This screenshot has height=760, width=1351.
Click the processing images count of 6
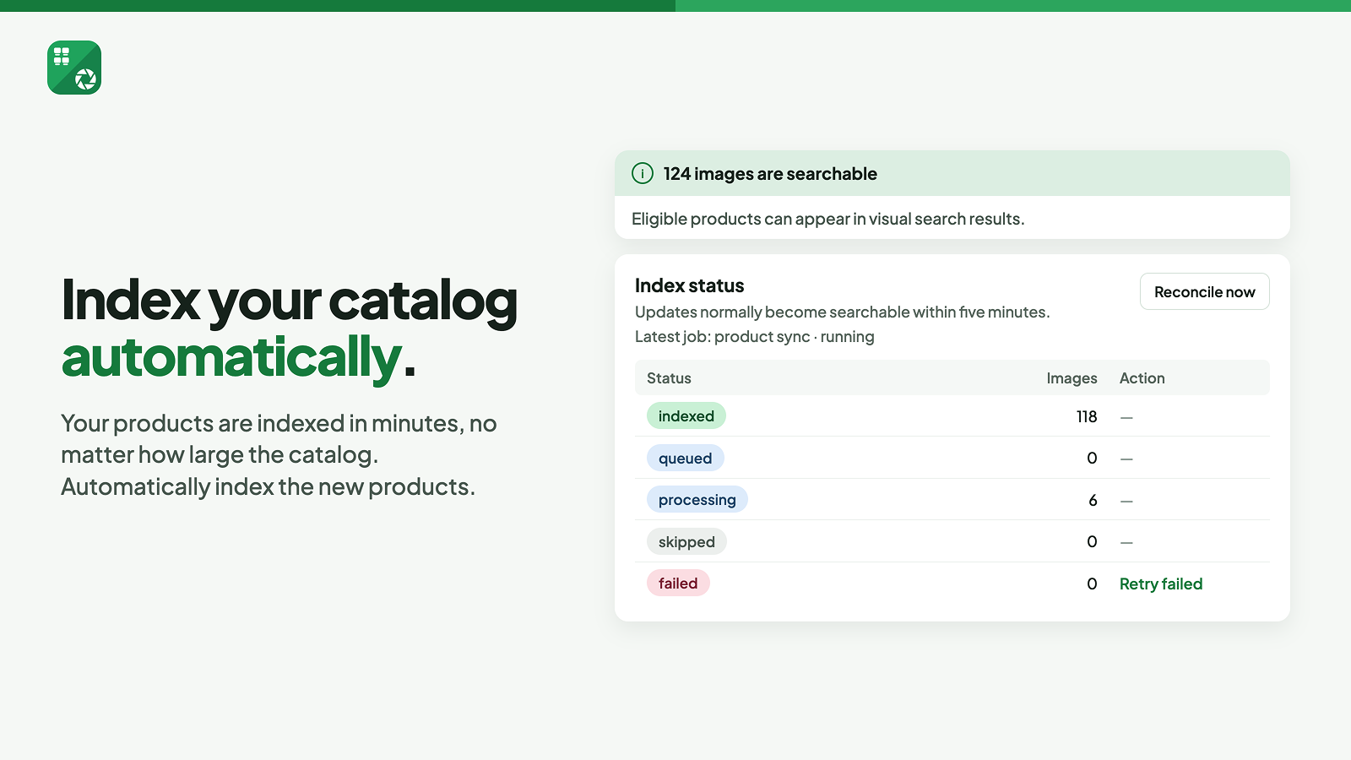coord(1093,500)
